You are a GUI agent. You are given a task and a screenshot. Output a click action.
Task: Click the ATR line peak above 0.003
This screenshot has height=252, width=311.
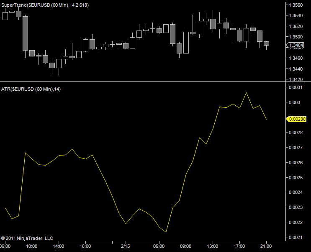click(x=247, y=93)
